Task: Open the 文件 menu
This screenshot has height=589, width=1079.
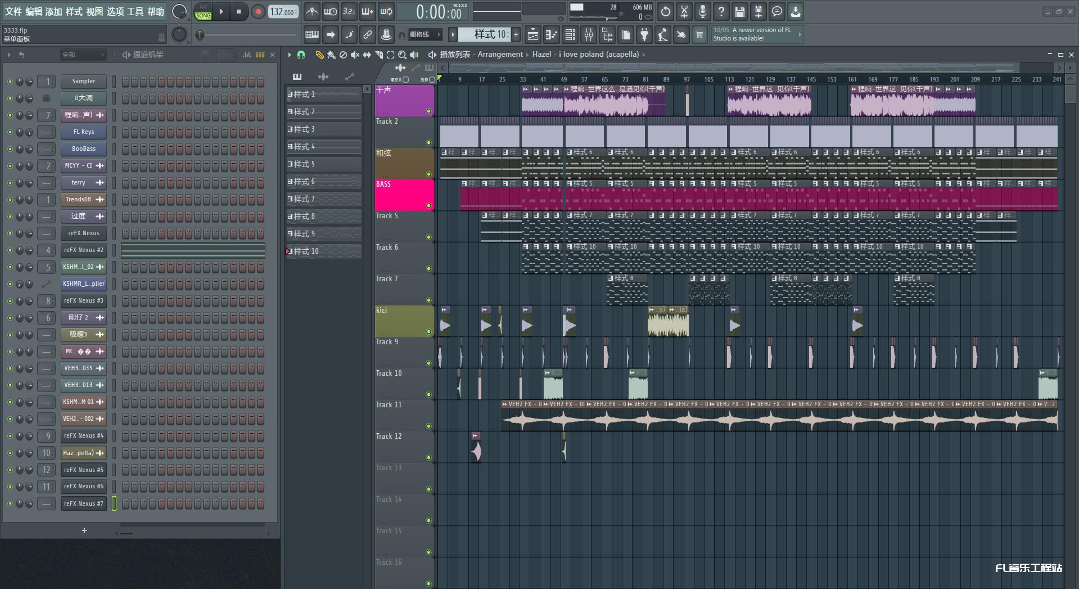Action: pos(13,11)
